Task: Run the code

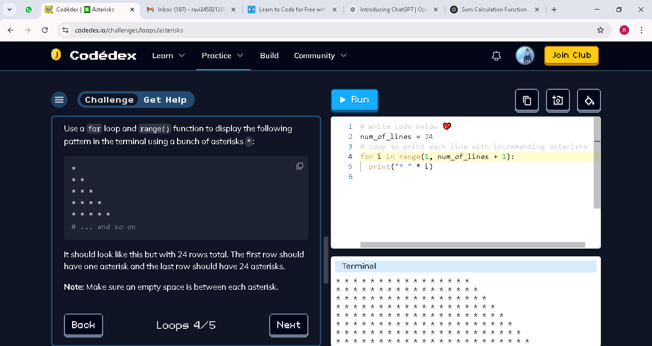Action: pos(355,100)
